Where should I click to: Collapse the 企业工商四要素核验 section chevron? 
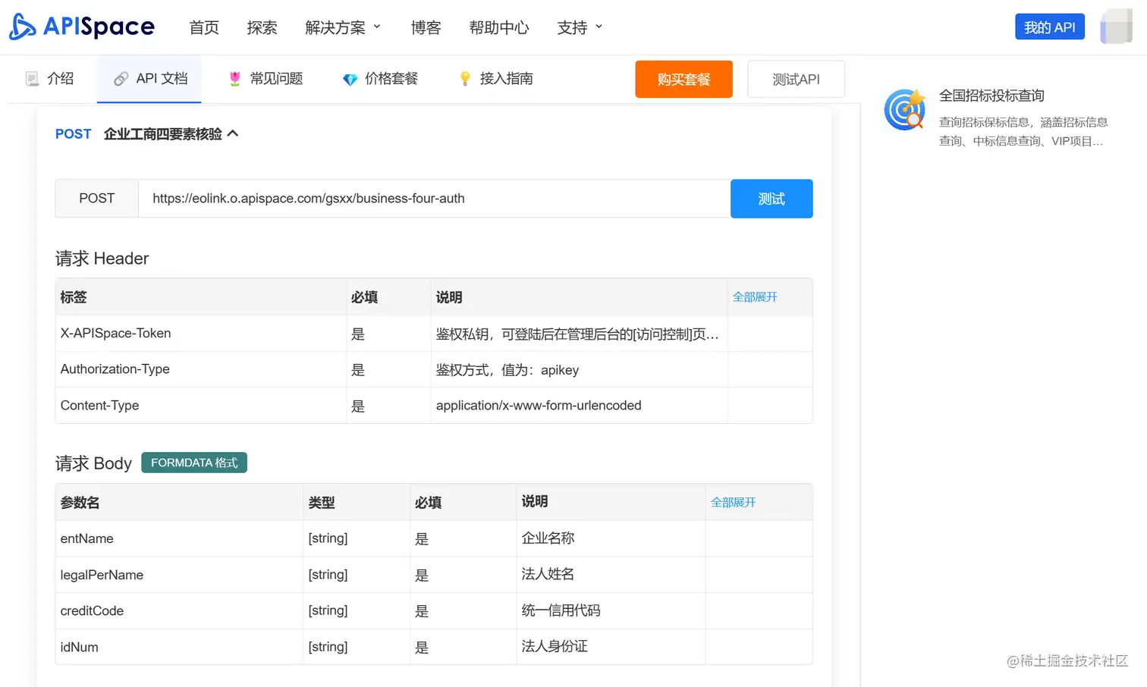click(x=233, y=133)
